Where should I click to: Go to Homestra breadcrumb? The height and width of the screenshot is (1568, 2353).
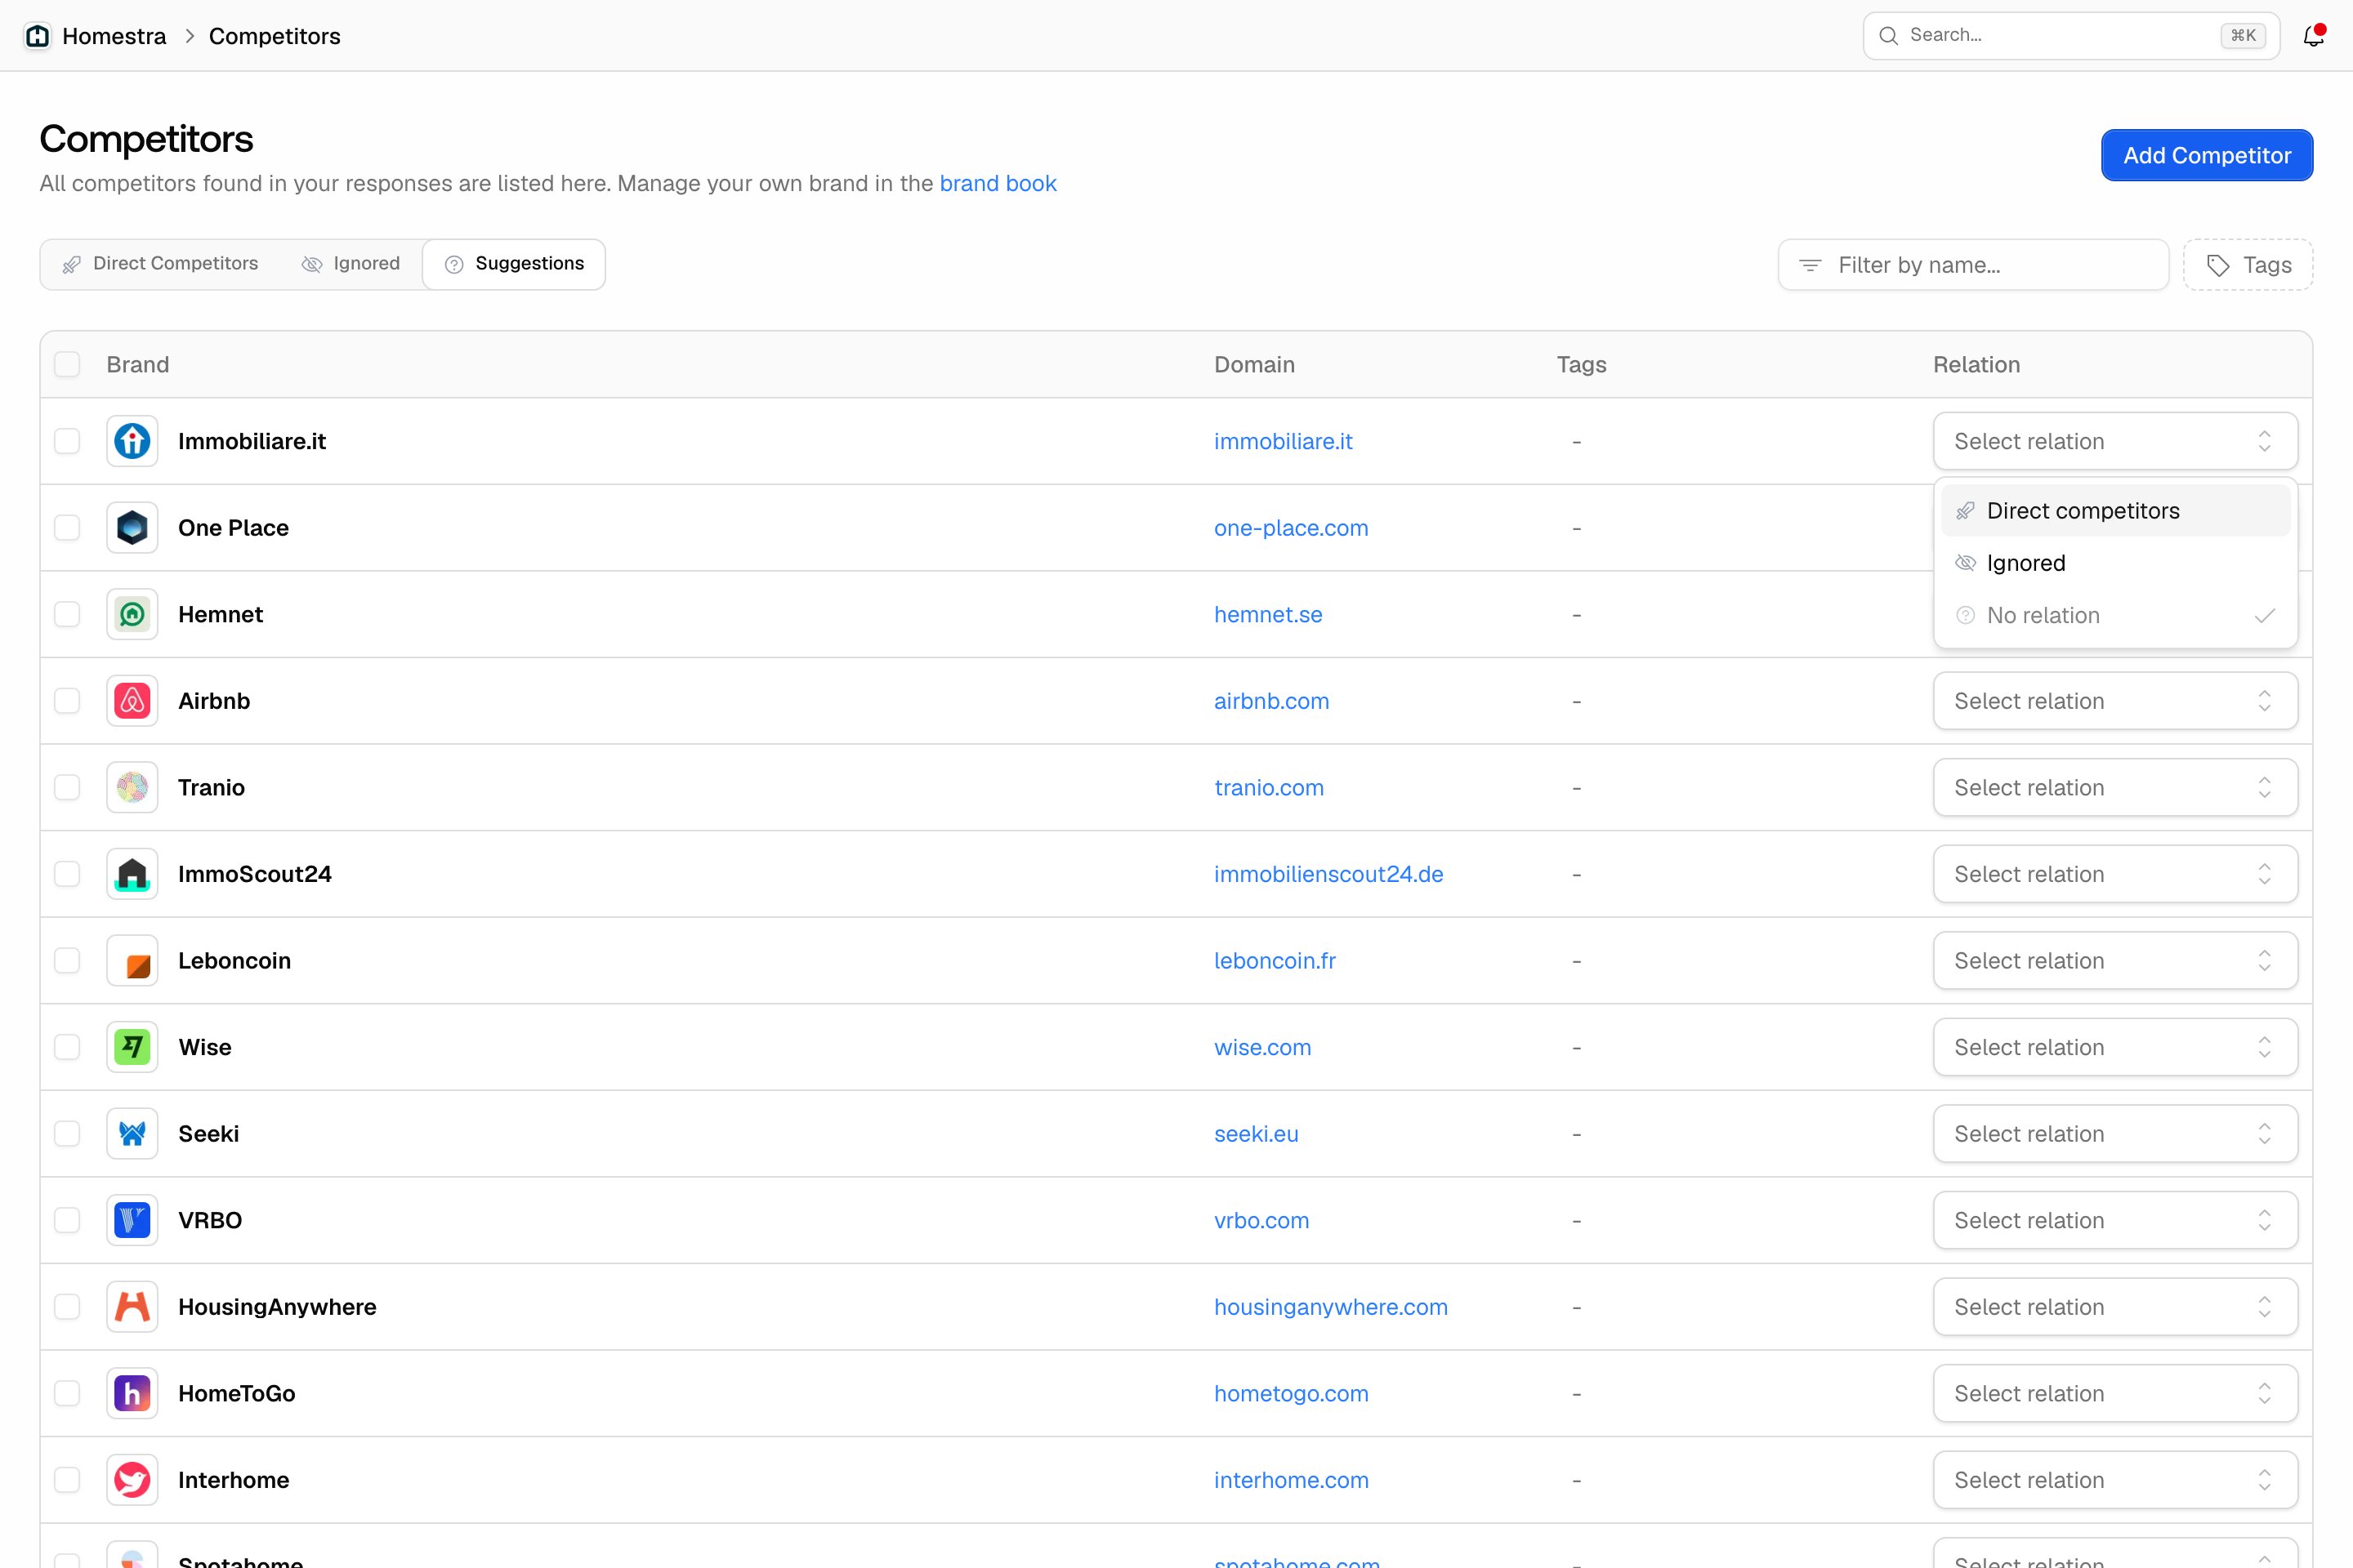[114, 36]
